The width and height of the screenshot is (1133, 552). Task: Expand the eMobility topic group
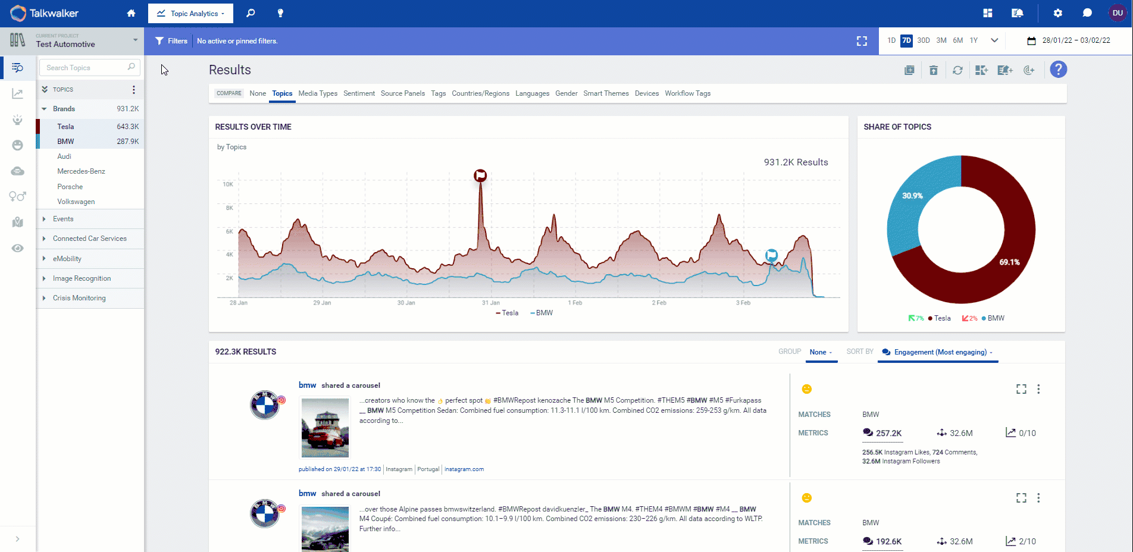[x=44, y=259]
